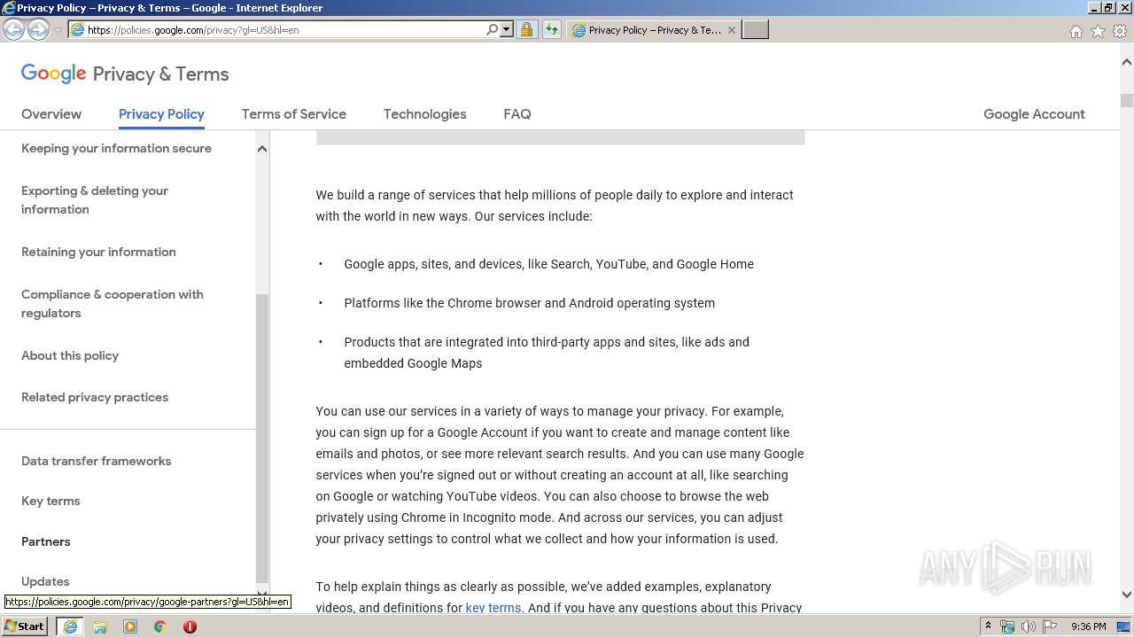Go to Compliance & cooperation with regulators

point(113,304)
